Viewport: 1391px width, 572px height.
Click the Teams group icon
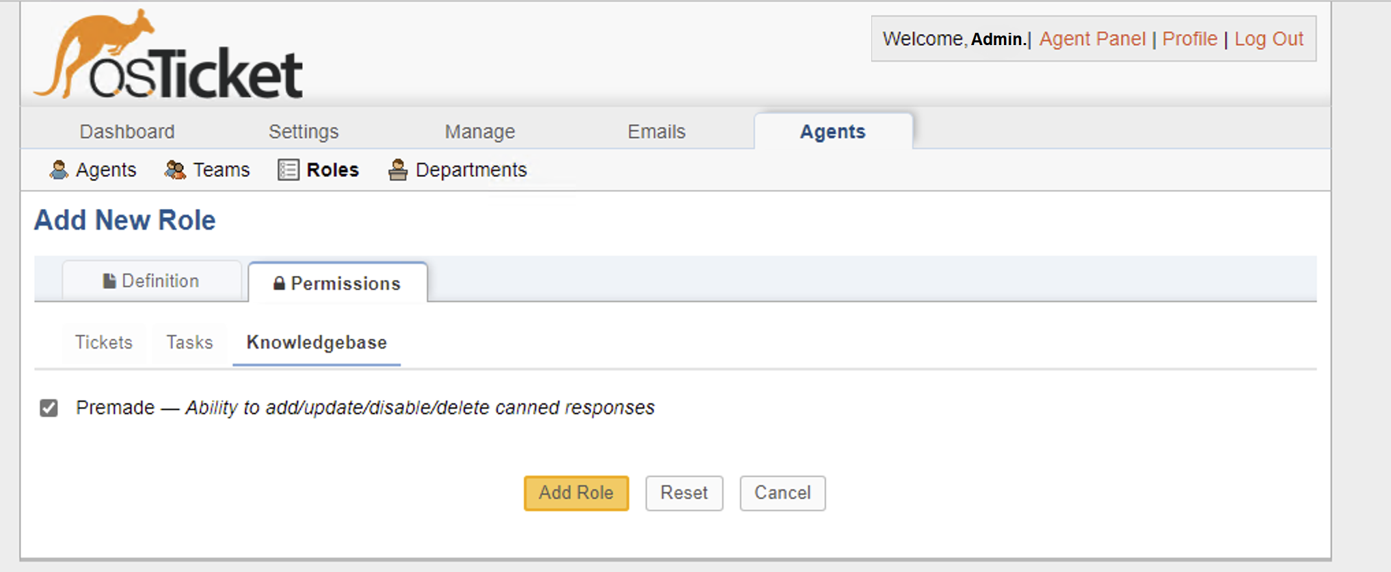[x=175, y=169]
